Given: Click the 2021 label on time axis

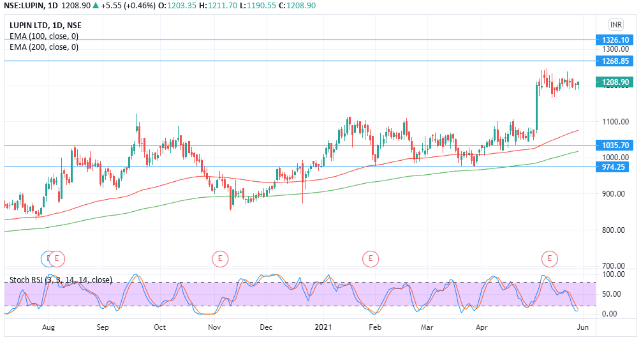Looking at the screenshot, I should click(325, 327).
